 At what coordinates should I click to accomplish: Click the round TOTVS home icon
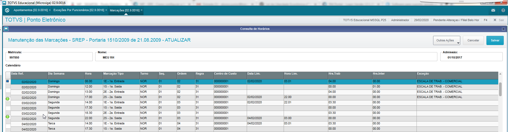pyautogui.click(x=7, y=10)
